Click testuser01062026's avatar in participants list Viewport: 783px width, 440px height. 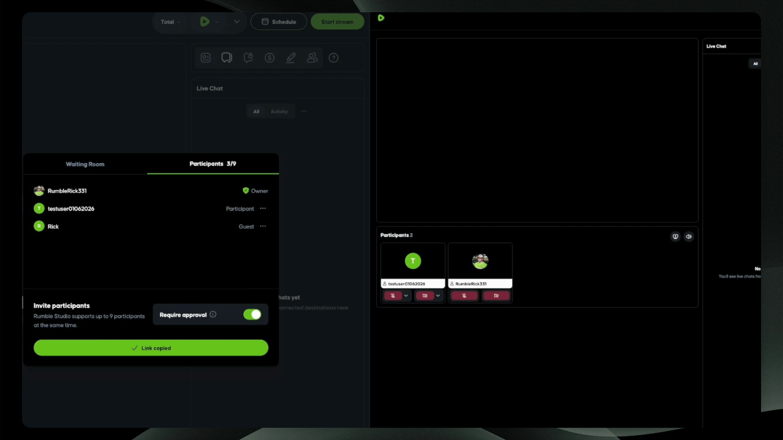click(x=39, y=208)
